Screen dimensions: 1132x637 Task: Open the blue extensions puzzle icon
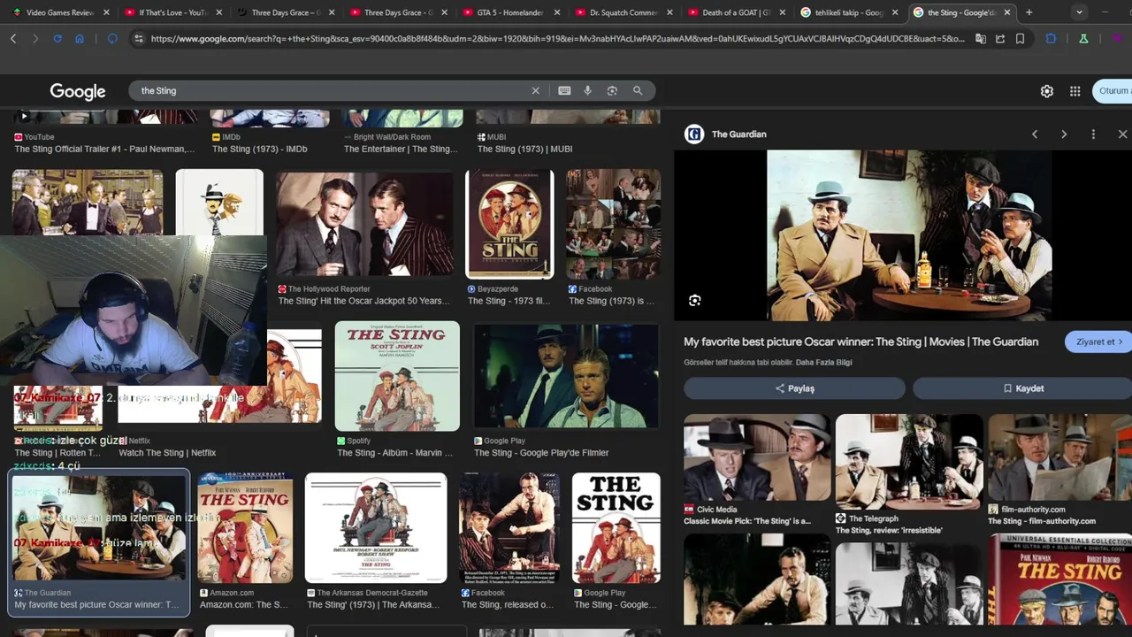pyautogui.click(x=1051, y=39)
